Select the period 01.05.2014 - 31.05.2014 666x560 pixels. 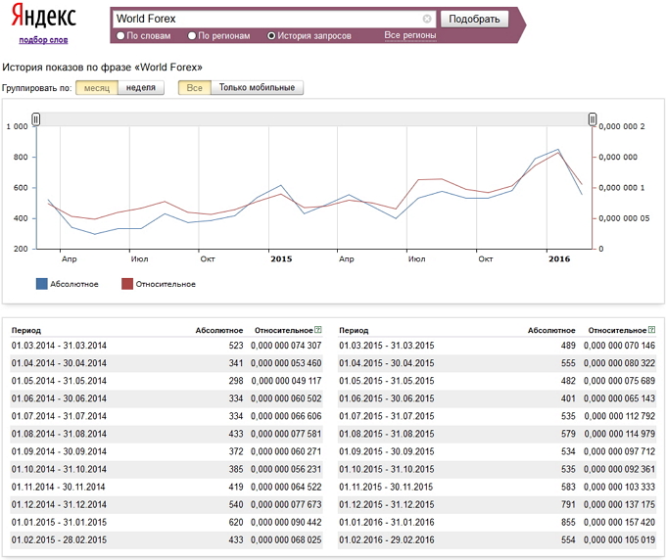(x=59, y=381)
